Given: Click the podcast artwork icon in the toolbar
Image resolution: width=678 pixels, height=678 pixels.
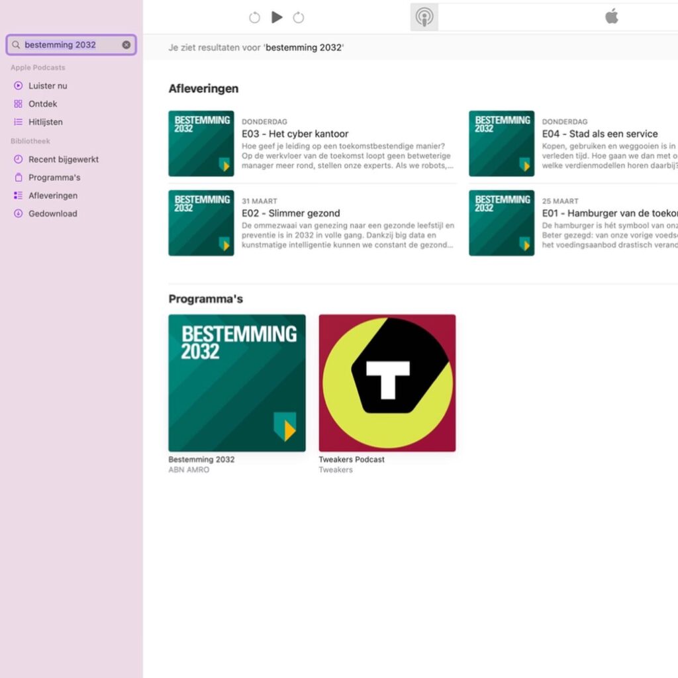Looking at the screenshot, I should 424,17.
